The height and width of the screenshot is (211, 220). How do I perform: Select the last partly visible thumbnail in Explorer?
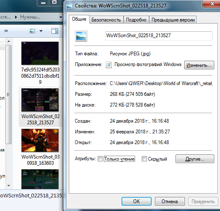tap(40, 179)
